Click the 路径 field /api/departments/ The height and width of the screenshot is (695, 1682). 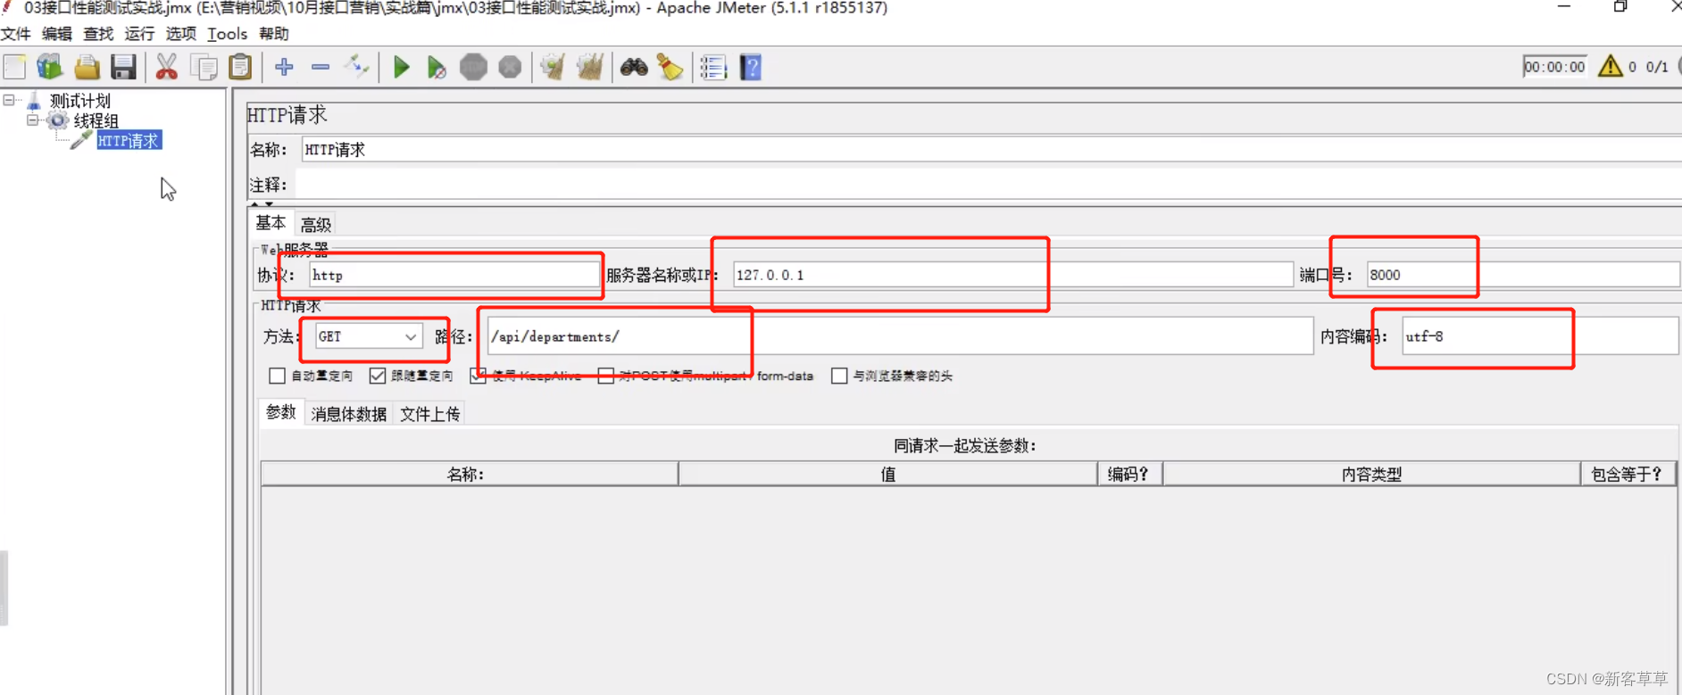point(900,336)
